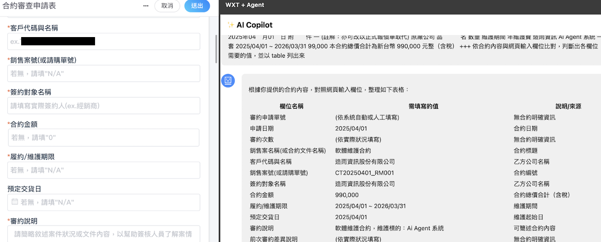The height and width of the screenshot is (242, 601).
Task: Select 軟體維護合約，維護標的：Ai Agent 系統 cell
Action: pyautogui.click(x=390, y=228)
